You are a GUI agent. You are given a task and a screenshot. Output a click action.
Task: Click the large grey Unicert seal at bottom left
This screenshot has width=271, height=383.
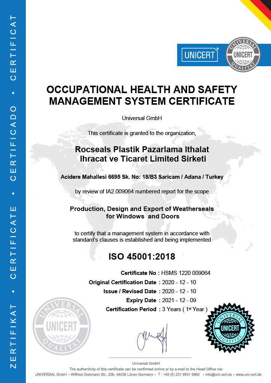(x=62, y=326)
